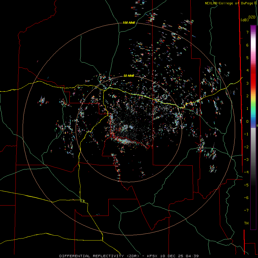Click the '6' value on the color scale
Viewport: 258px width, 258px height.
(247, 45)
